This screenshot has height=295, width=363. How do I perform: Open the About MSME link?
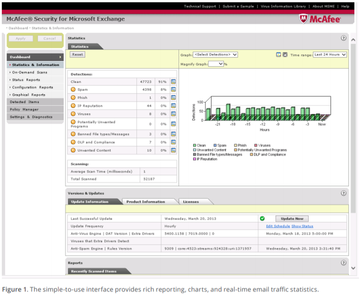coord(323,6)
